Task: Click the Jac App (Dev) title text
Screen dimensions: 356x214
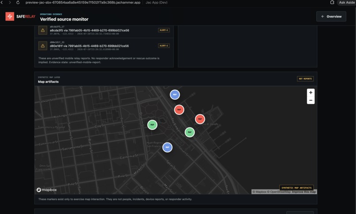Action: tap(156, 3)
